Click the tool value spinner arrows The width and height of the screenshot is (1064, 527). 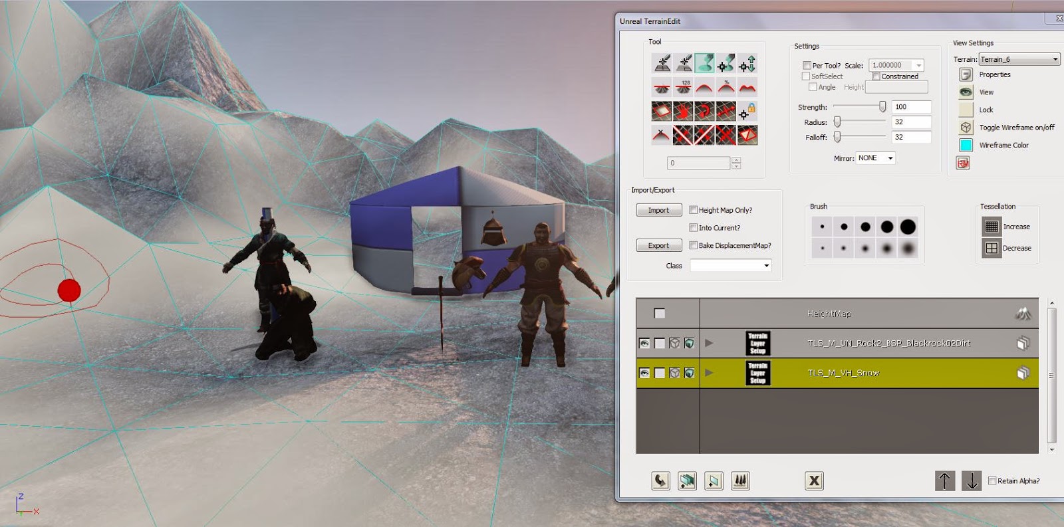click(x=736, y=163)
